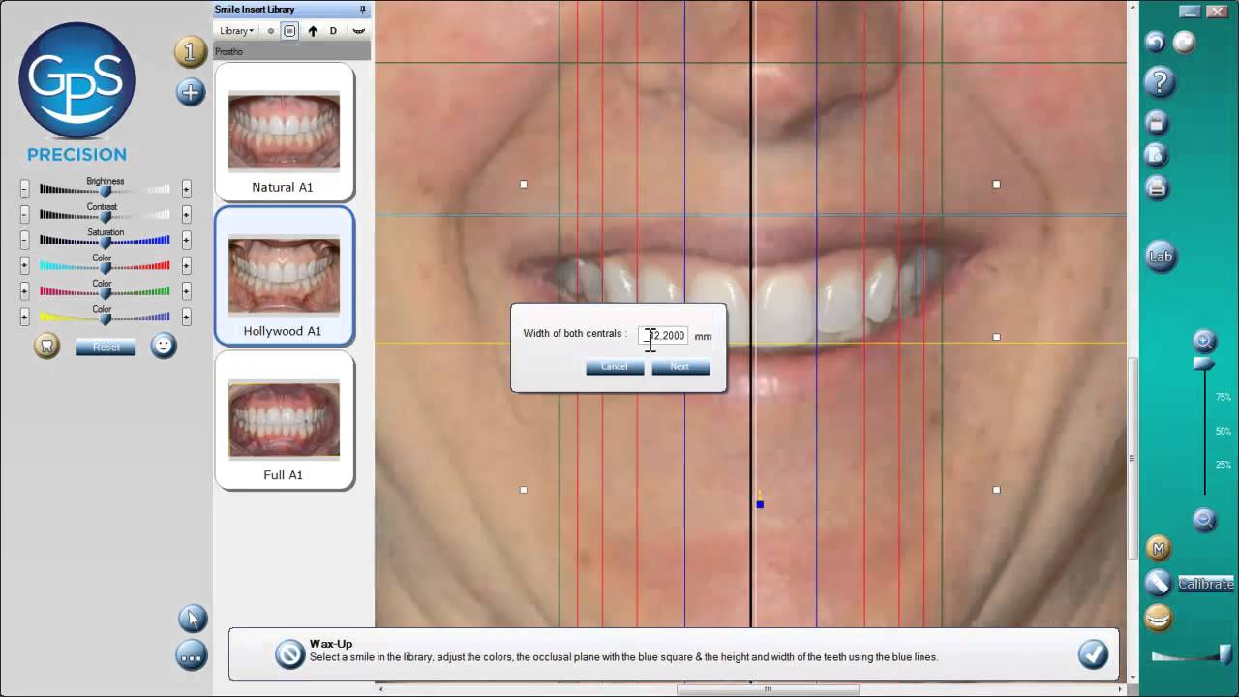The image size is (1239, 697).
Task: Click the D button in library toolbar
Action: [333, 31]
